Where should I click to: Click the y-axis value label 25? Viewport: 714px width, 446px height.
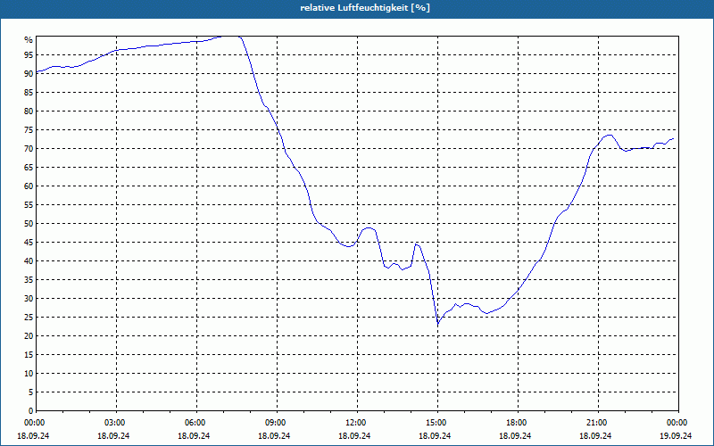29,318
